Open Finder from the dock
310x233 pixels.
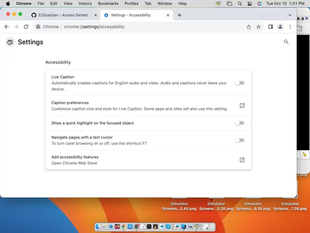pyautogui.click(x=98, y=227)
